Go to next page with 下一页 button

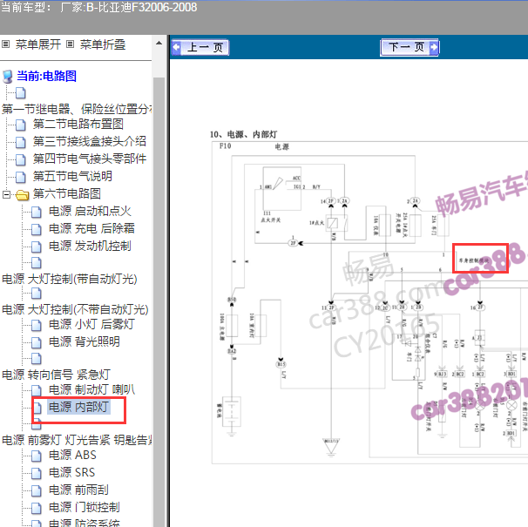pyautogui.click(x=410, y=47)
